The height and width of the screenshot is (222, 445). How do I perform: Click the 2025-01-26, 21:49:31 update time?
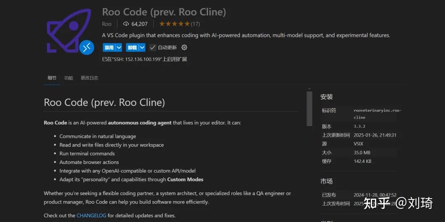point(375,135)
